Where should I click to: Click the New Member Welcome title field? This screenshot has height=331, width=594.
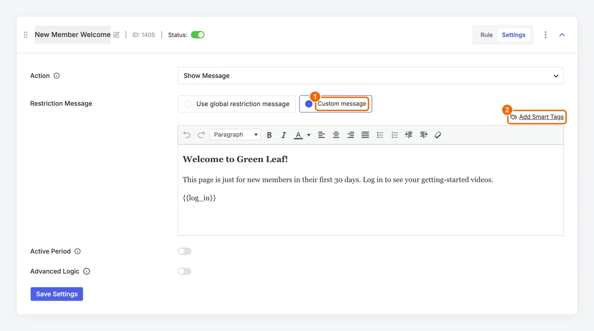[x=73, y=35]
